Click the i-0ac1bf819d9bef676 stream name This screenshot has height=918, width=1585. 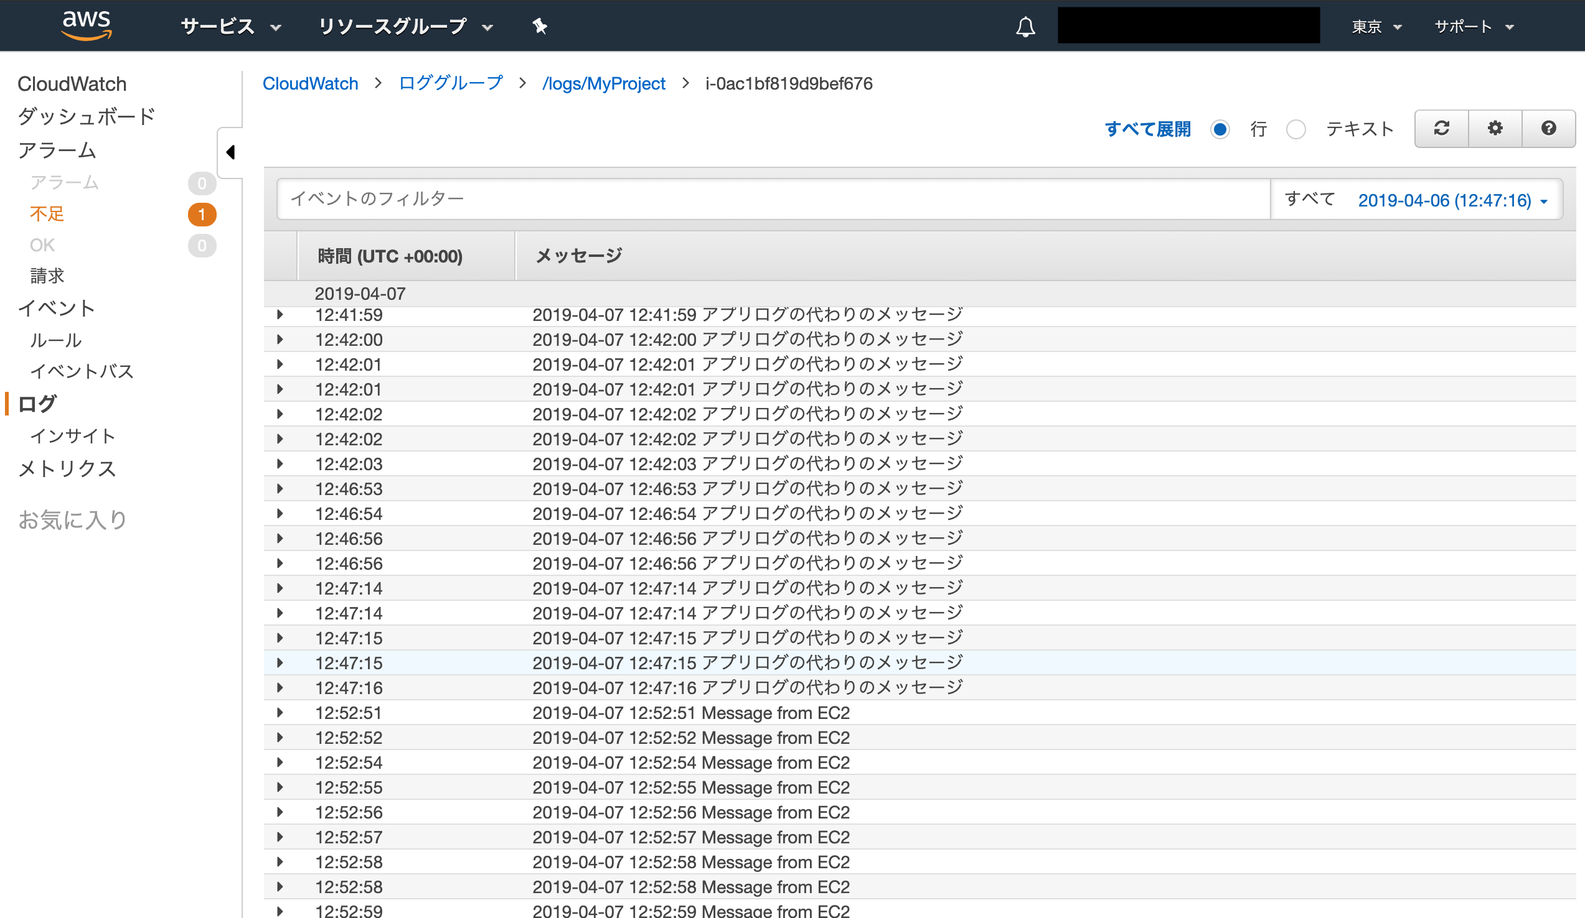coord(789,83)
